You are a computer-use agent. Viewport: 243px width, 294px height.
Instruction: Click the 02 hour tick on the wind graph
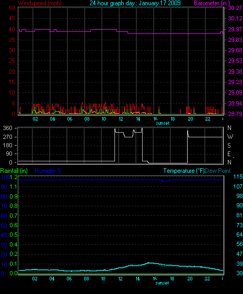pos(36,119)
